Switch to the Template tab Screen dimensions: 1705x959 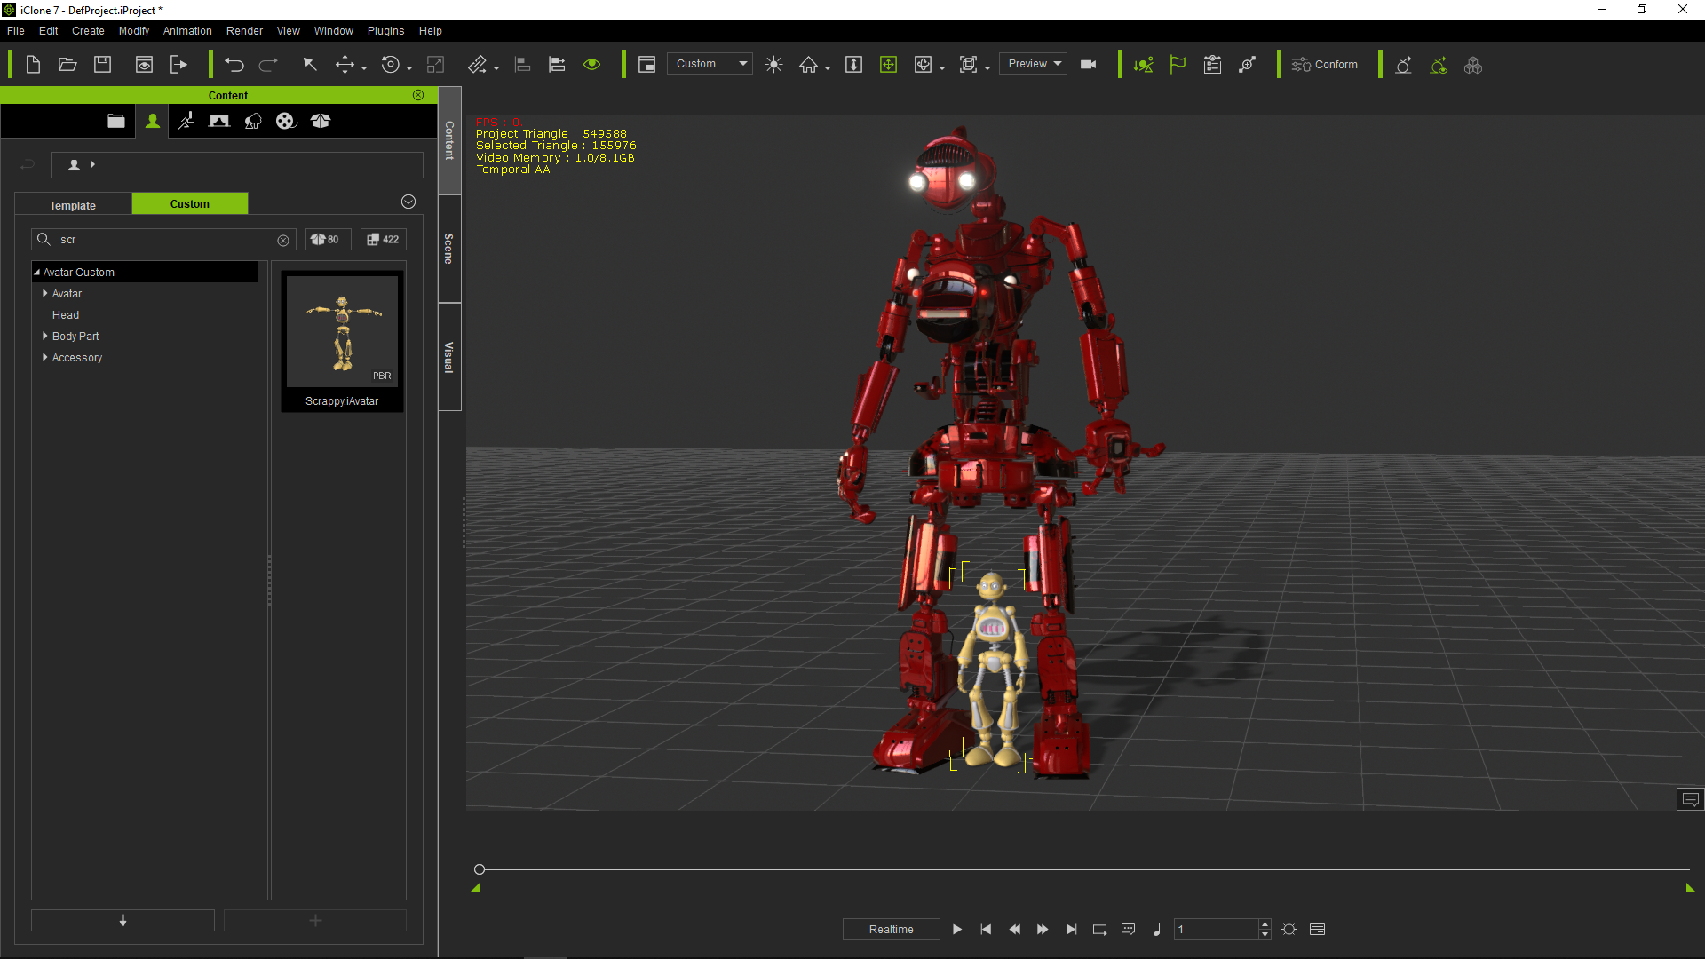[73, 205]
